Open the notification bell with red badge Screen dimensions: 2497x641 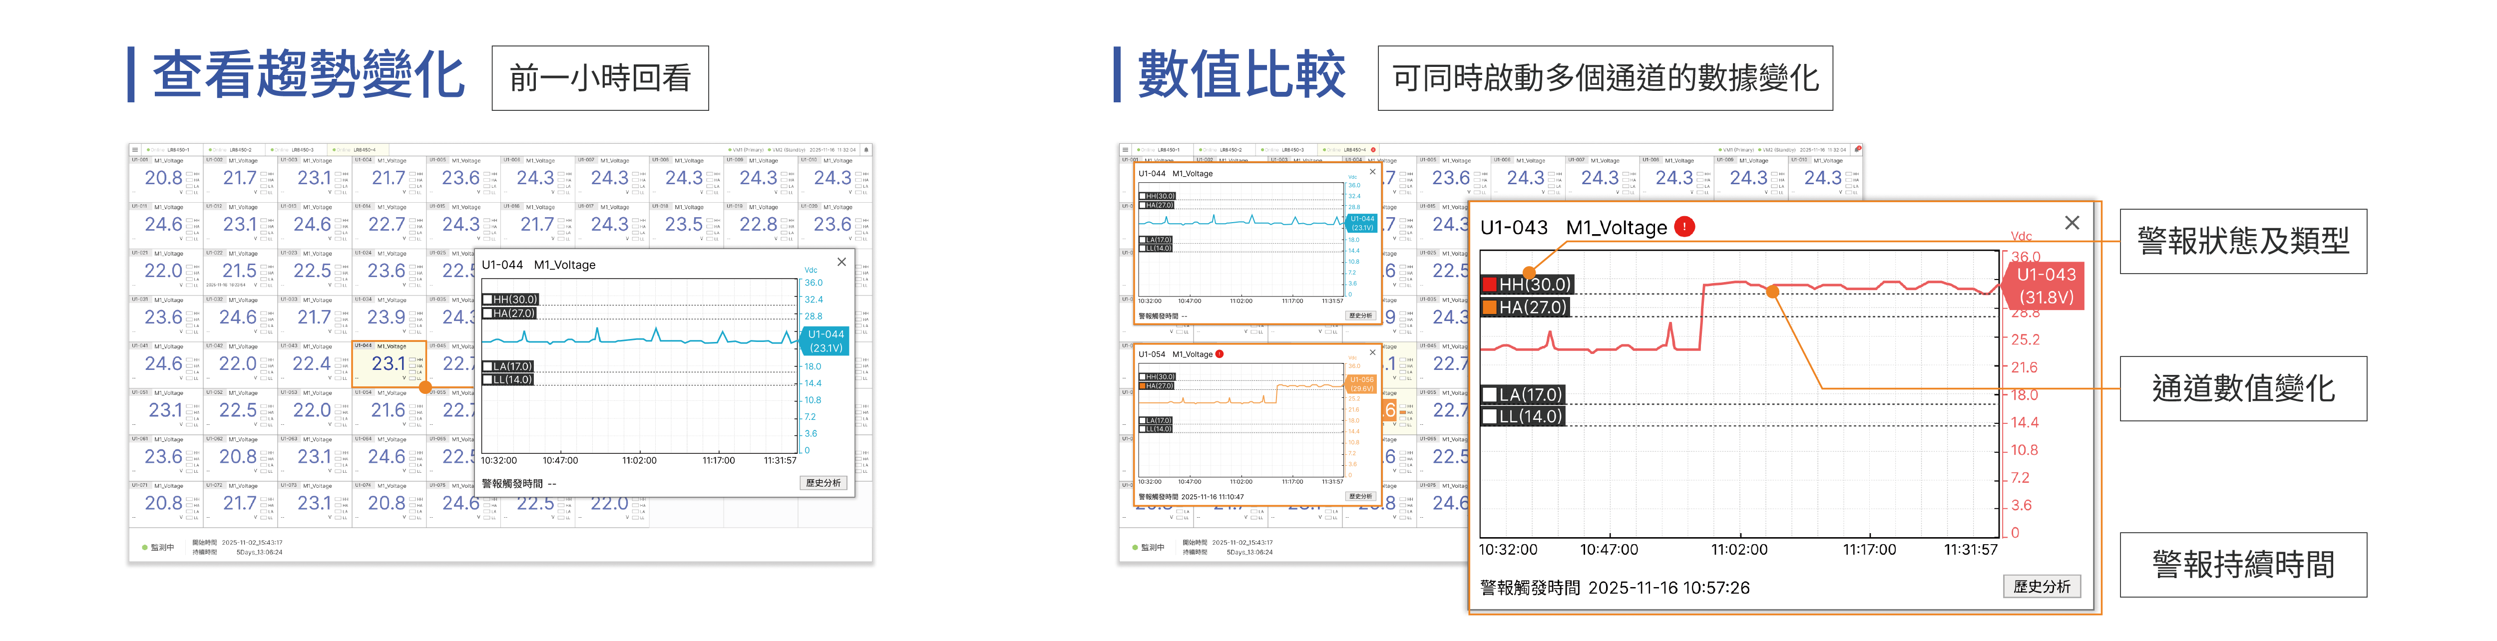click(x=1857, y=150)
